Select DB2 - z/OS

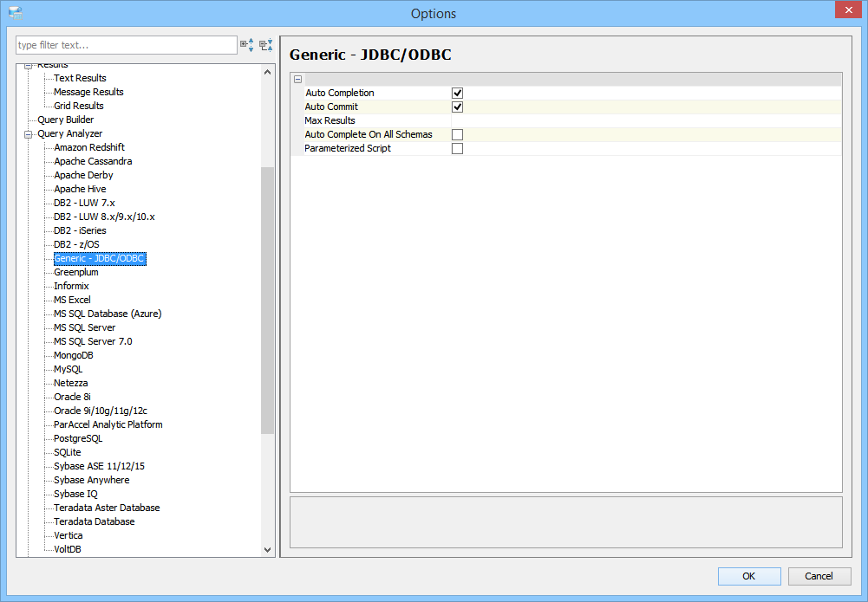pyautogui.click(x=76, y=243)
